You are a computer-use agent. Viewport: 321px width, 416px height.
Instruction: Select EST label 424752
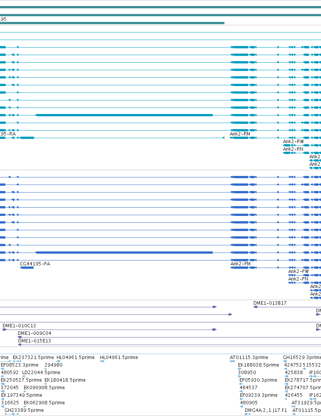click(293, 365)
